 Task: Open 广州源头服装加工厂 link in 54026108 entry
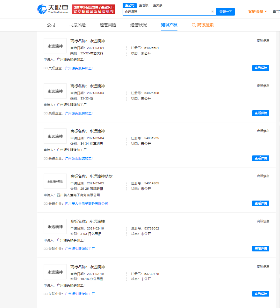click(80, 113)
